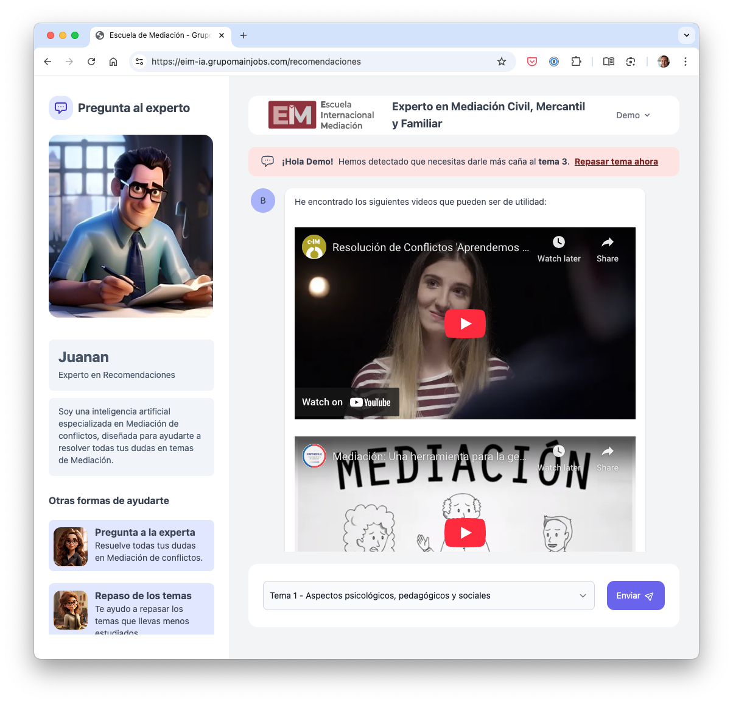Click the reader mode book icon in the toolbar
Screen dimensions: 733x704
pos(608,62)
